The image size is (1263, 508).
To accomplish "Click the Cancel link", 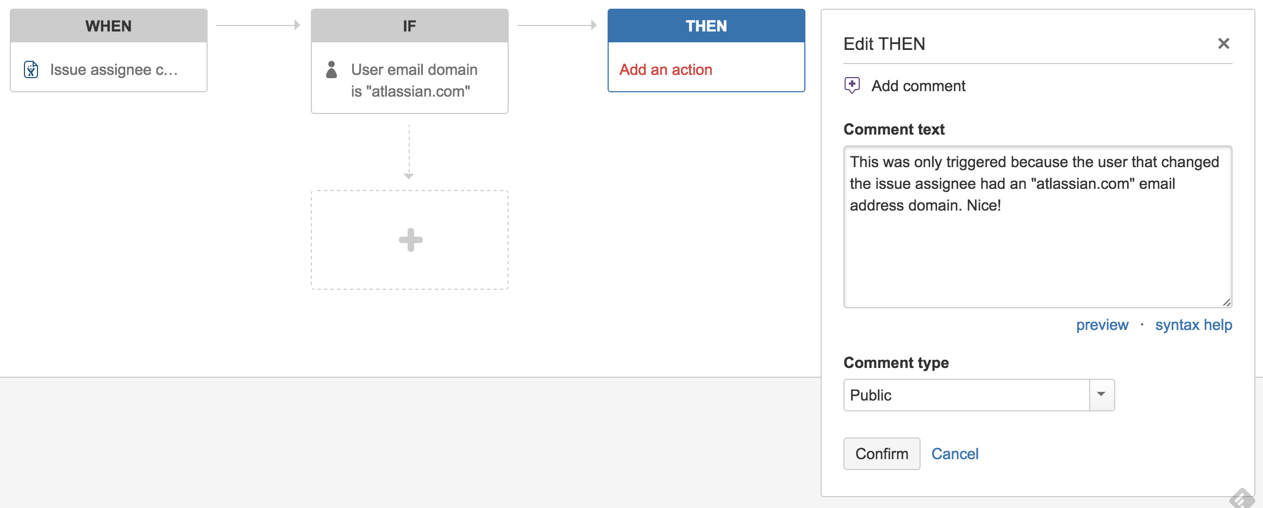I will [955, 454].
